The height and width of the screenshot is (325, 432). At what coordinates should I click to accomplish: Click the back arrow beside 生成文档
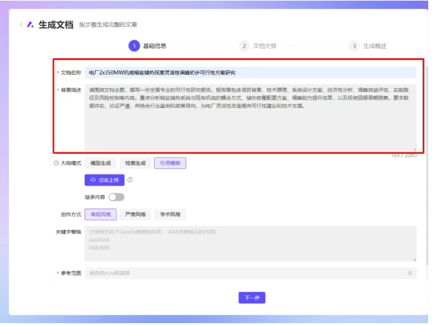click(21, 25)
